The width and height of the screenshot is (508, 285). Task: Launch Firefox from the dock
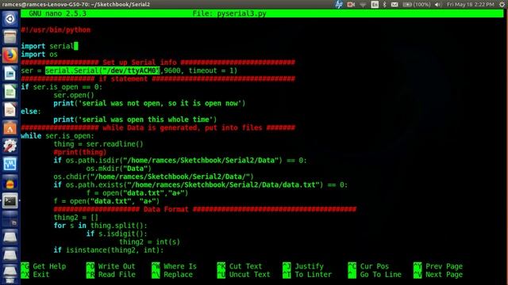pyautogui.click(x=10, y=55)
